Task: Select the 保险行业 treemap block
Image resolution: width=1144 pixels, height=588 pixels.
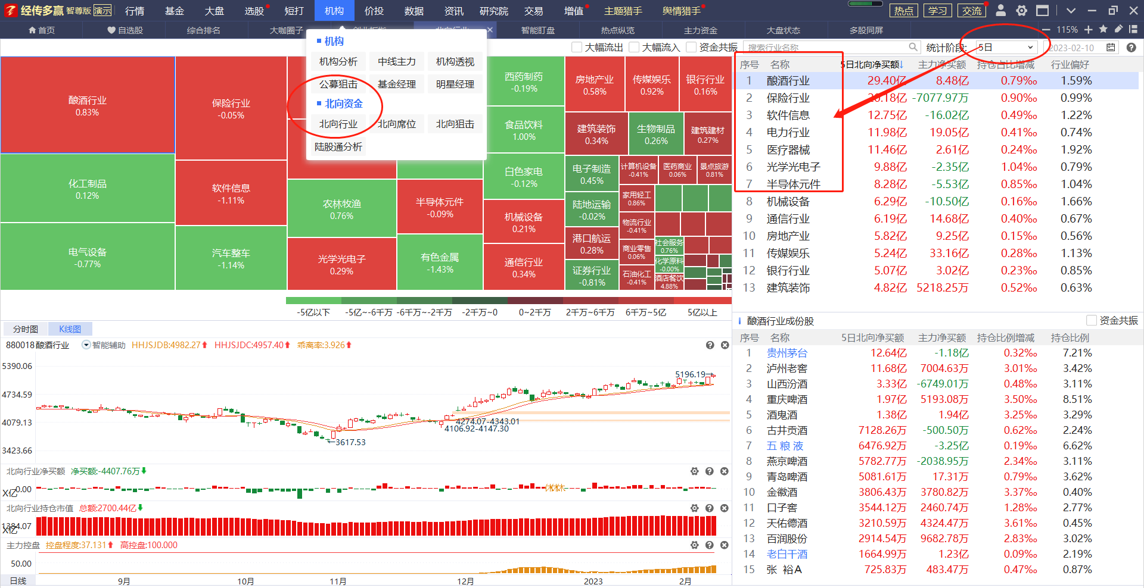Action: coord(231,108)
